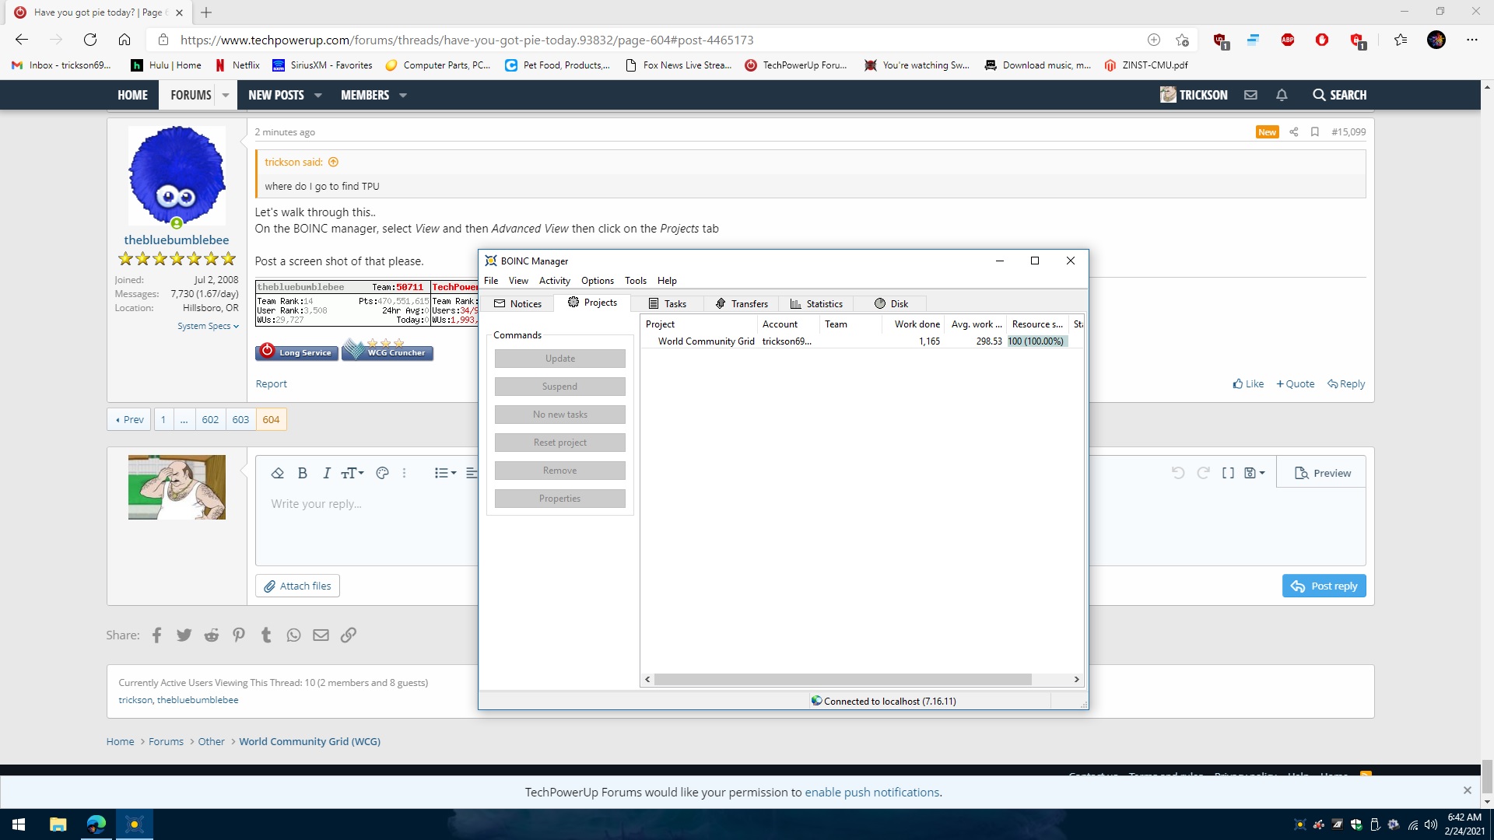
Task: Open BOINC File menu
Action: click(491, 281)
